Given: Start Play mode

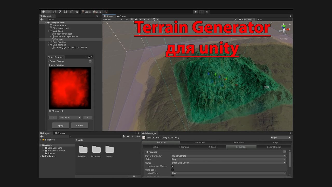Looking at the screenshot, I should (x=196, y=12).
